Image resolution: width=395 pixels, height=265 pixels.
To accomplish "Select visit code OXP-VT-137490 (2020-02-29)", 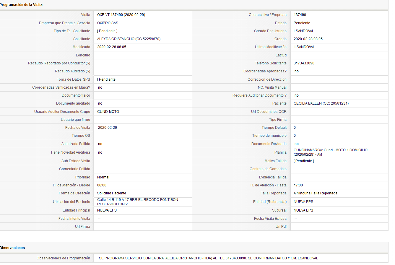I will [x=121, y=15].
